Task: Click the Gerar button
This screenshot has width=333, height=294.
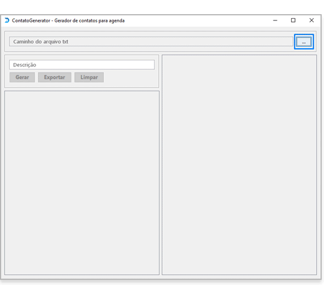Action: (22, 77)
